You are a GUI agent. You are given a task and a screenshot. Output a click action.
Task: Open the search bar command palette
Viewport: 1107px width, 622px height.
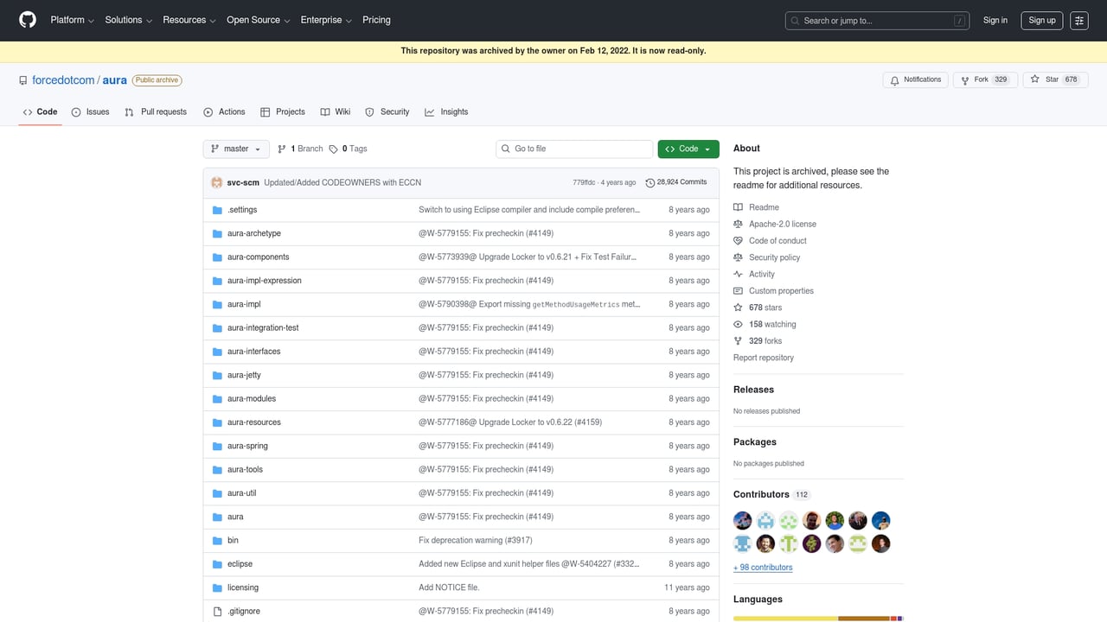pyautogui.click(x=877, y=20)
